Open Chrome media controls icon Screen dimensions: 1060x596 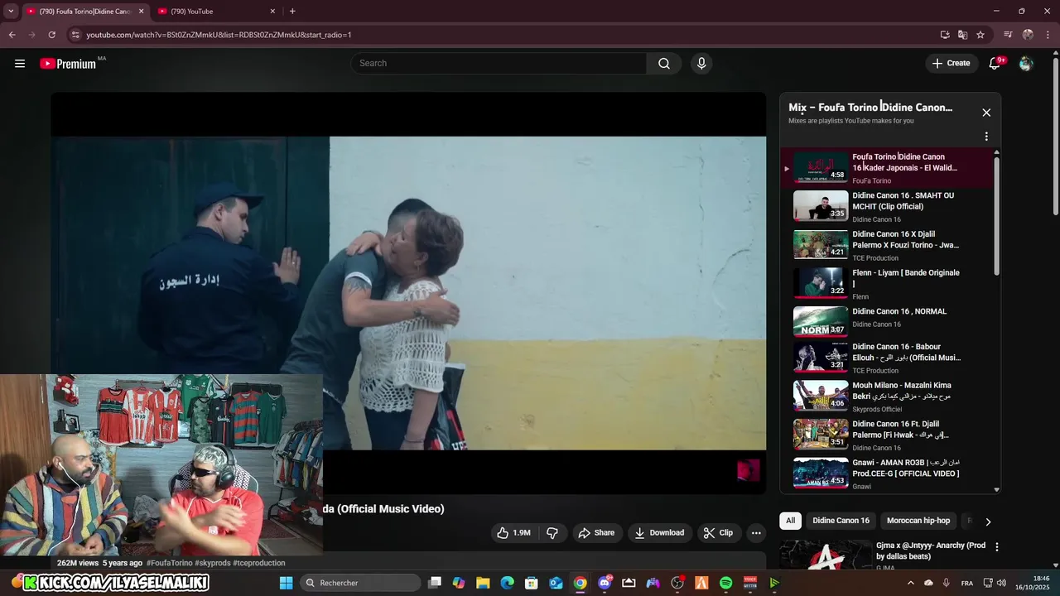click(1008, 35)
